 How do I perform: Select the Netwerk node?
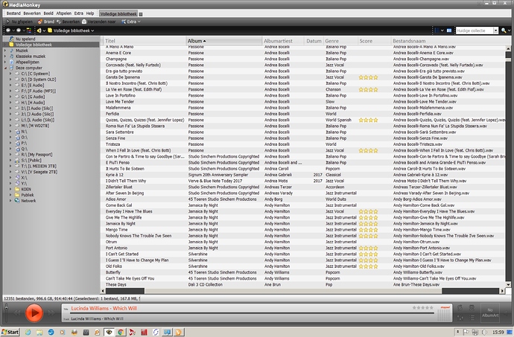pos(28,200)
